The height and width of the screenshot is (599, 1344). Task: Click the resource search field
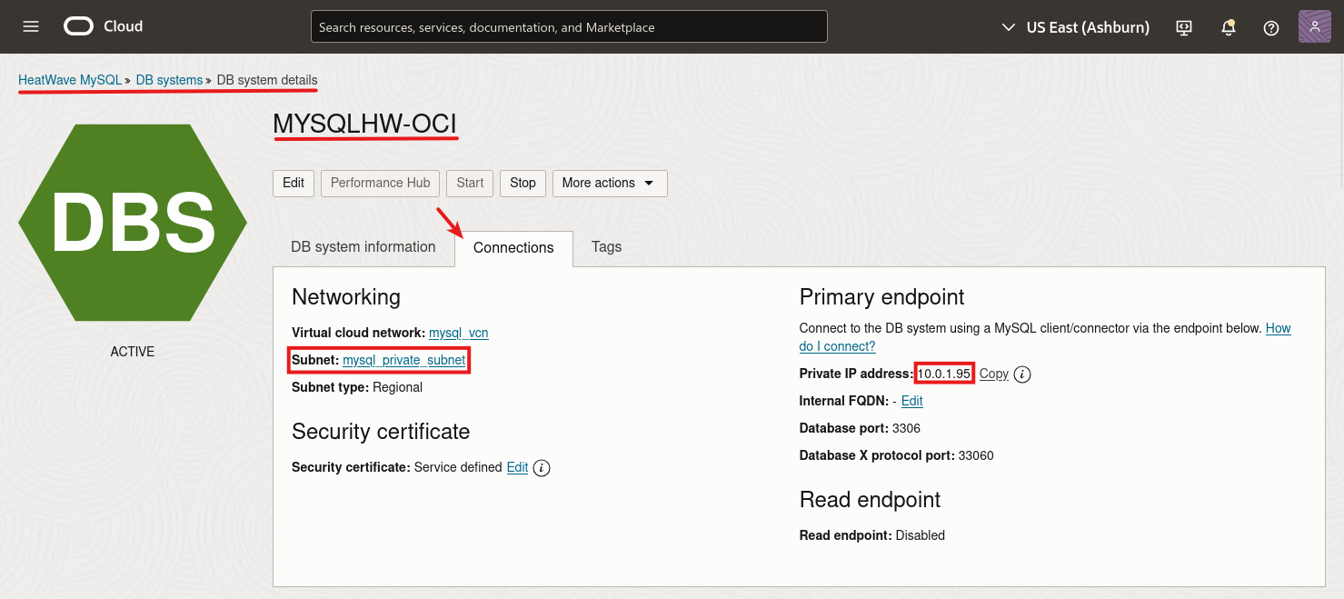click(x=569, y=26)
